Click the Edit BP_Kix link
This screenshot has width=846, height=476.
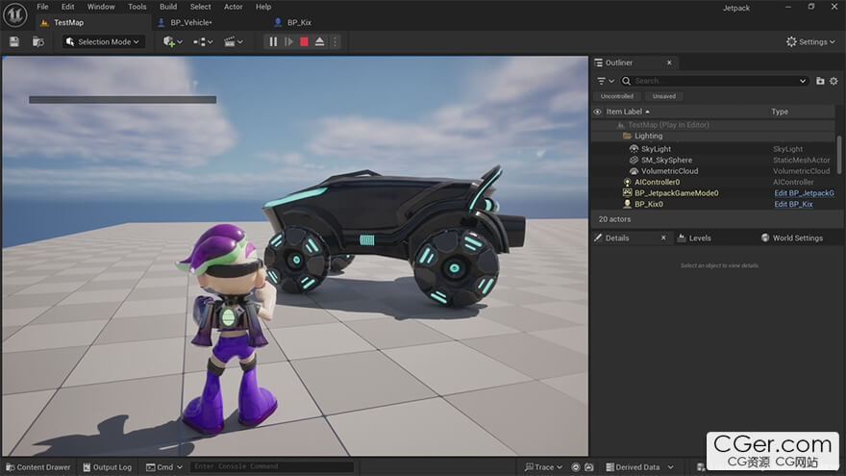point(793,205)
